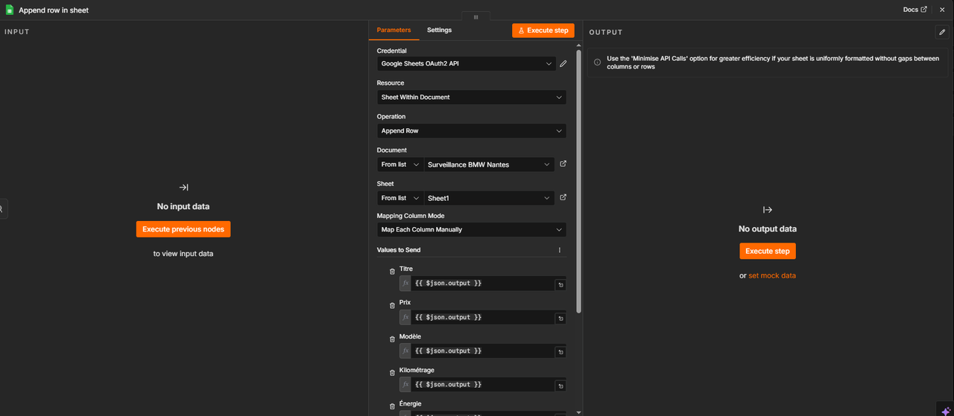Reset Modèle value with refresh icon
The image size is (954, 416).
(x=560, y=352)
